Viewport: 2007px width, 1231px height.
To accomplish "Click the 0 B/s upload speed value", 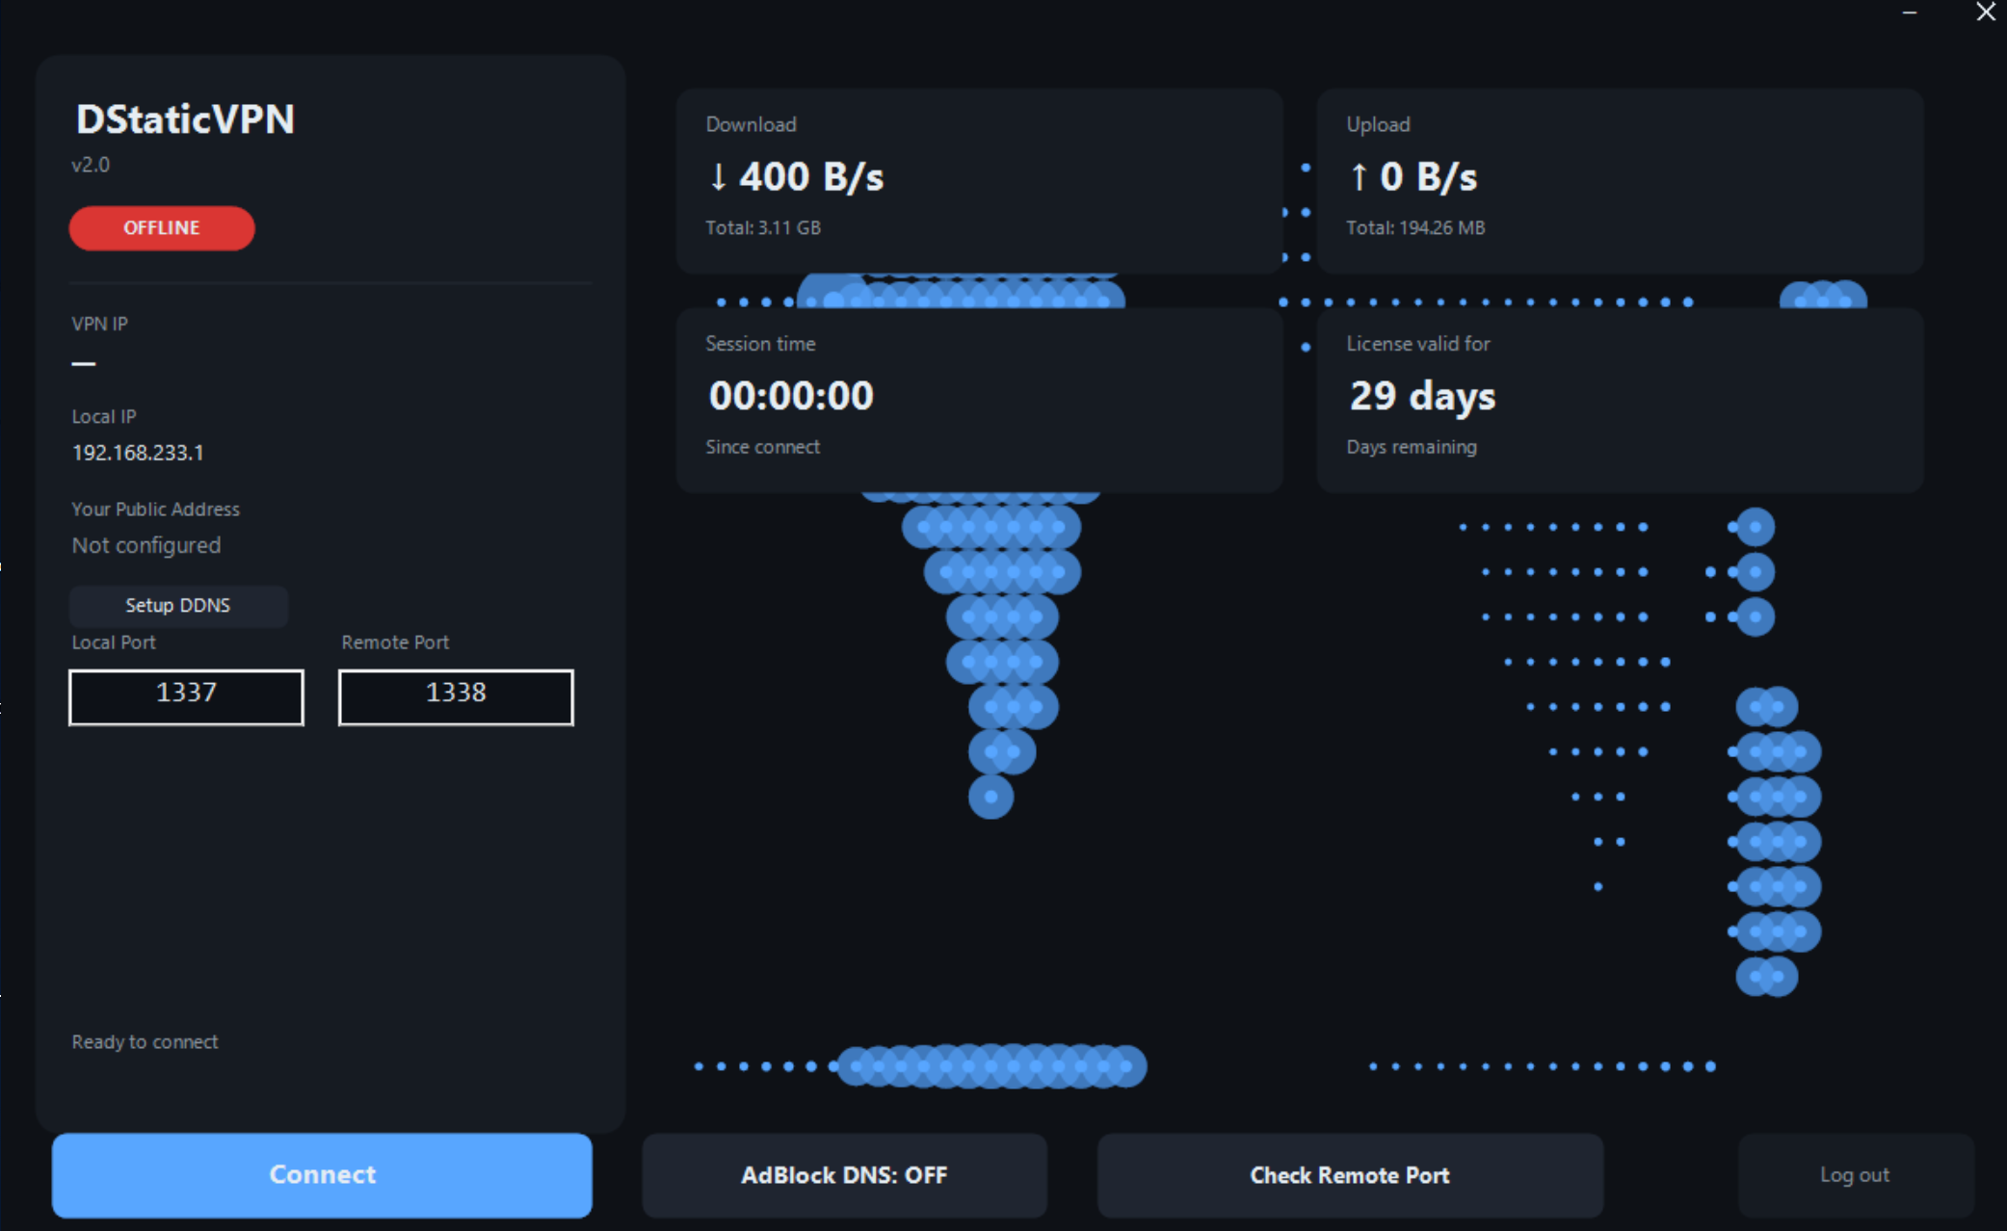I will point(1429,177).
